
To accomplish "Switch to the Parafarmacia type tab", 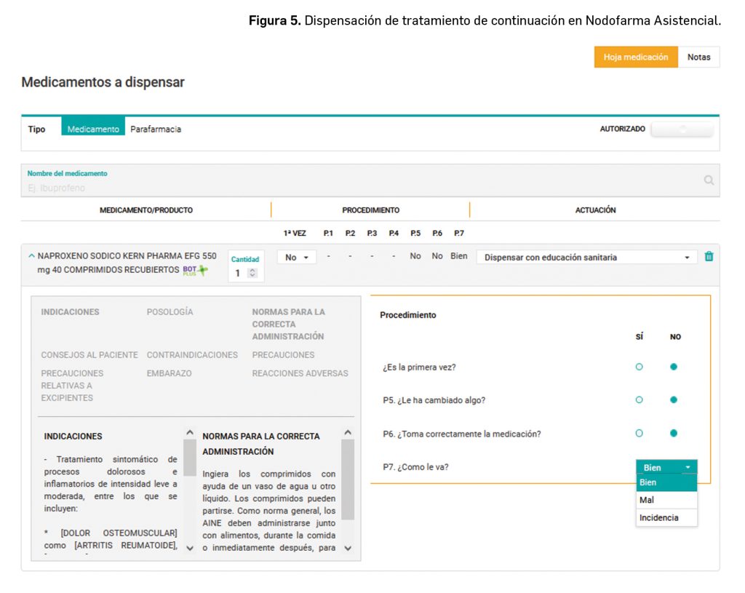I will point(156,129).
